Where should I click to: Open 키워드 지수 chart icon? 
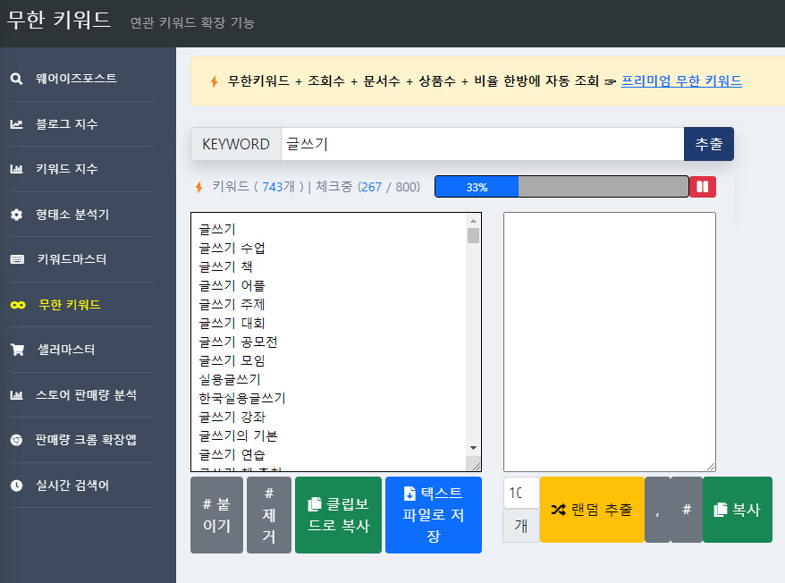click(x=16, y=169)
